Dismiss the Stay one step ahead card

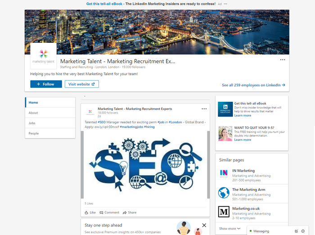click(x=204, y=225)
